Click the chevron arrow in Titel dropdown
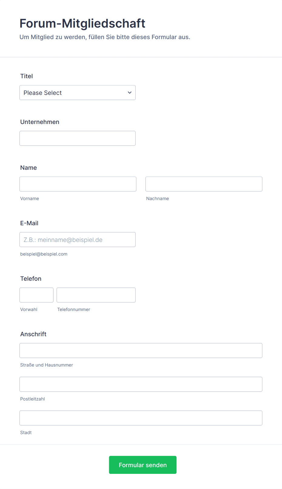This screenshot has width=282, height=489. (x=129, y=93)
